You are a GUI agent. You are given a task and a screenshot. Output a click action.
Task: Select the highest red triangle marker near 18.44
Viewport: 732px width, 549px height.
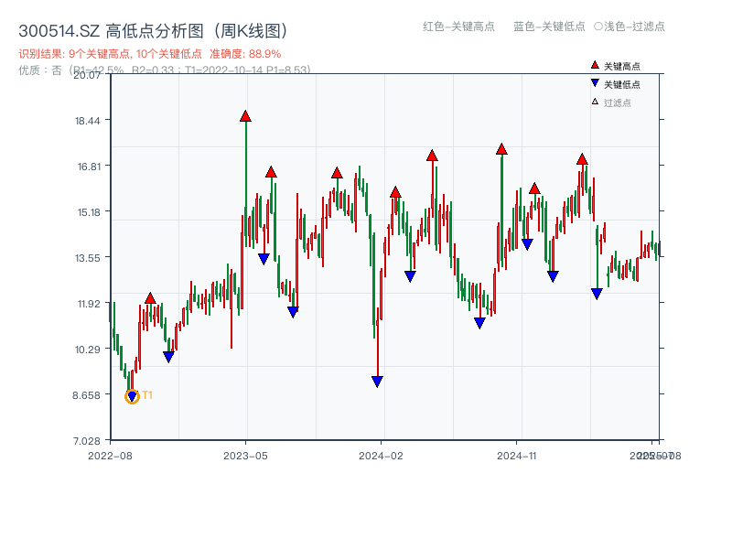[x=245, y=115]
